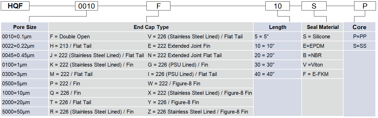Pick the F = Double Open end cap
Viewport: 378px width, 118px height.
coord(70,37)
